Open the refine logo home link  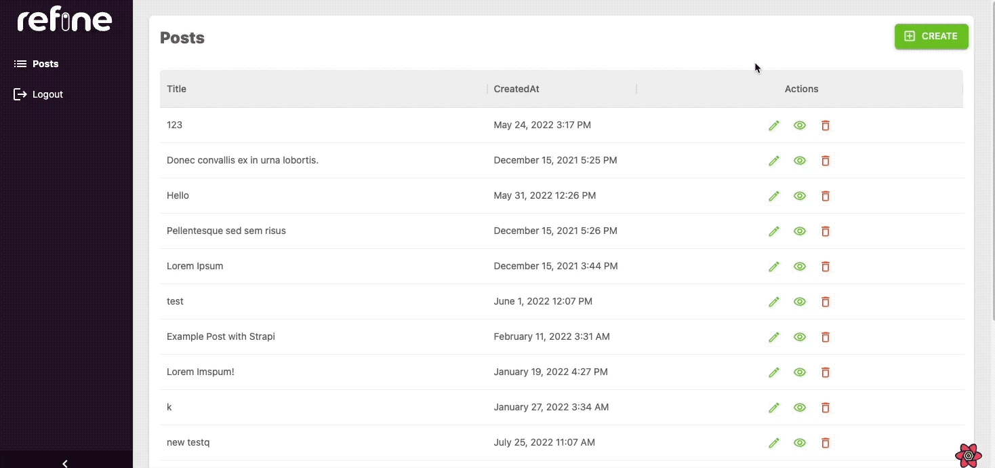[64, 19]
